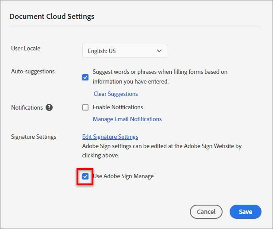Click the Notifications help question-mark icon
The height and width of the screenshot is (229, 273).
coord(49,107)
